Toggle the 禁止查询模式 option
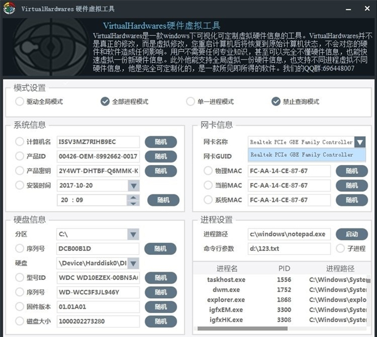 [276, 102]
